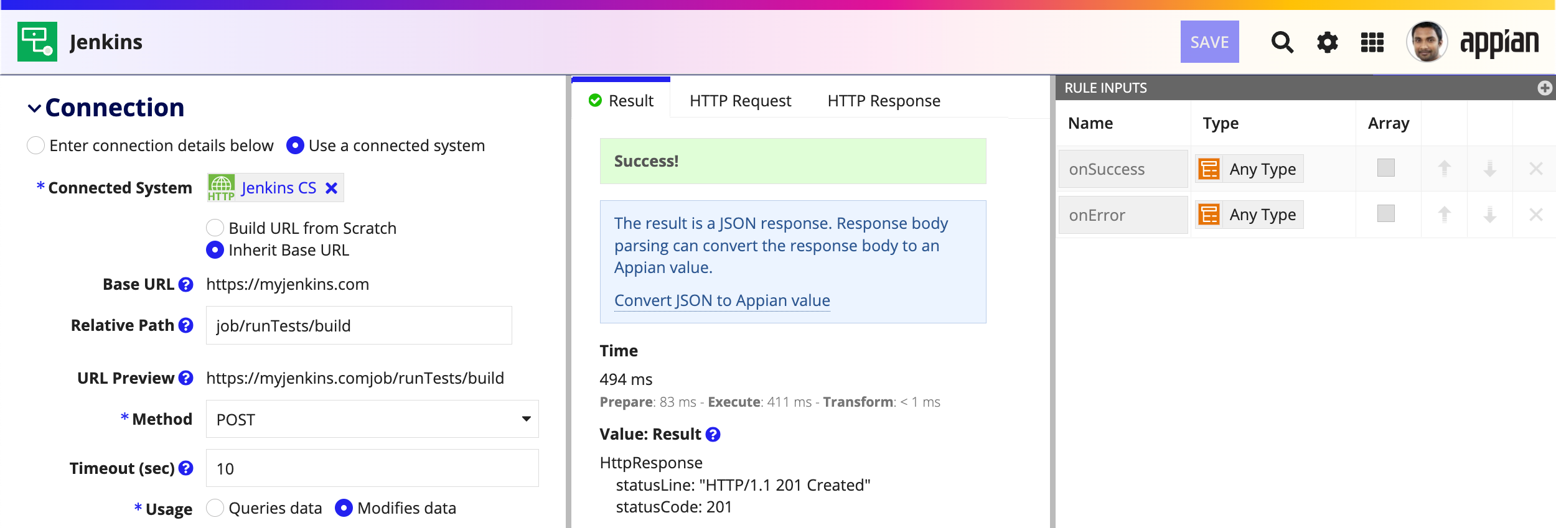Open the settings gear menu
Screen dimensions: 1556x528
[x=1327, y=42]
